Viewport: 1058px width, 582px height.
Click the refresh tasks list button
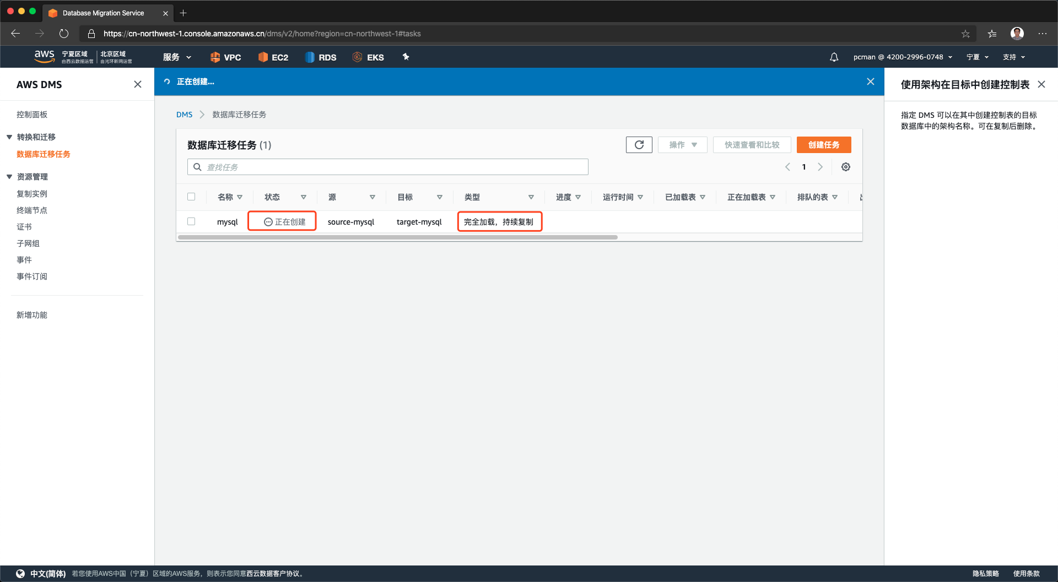click(x=639, y=145)
